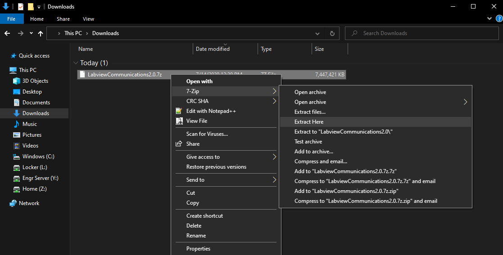Image resolution: width=503 pixels, height=255 pixels.
Task: Refresh the Downloads folder view
Action: (332, 33)
